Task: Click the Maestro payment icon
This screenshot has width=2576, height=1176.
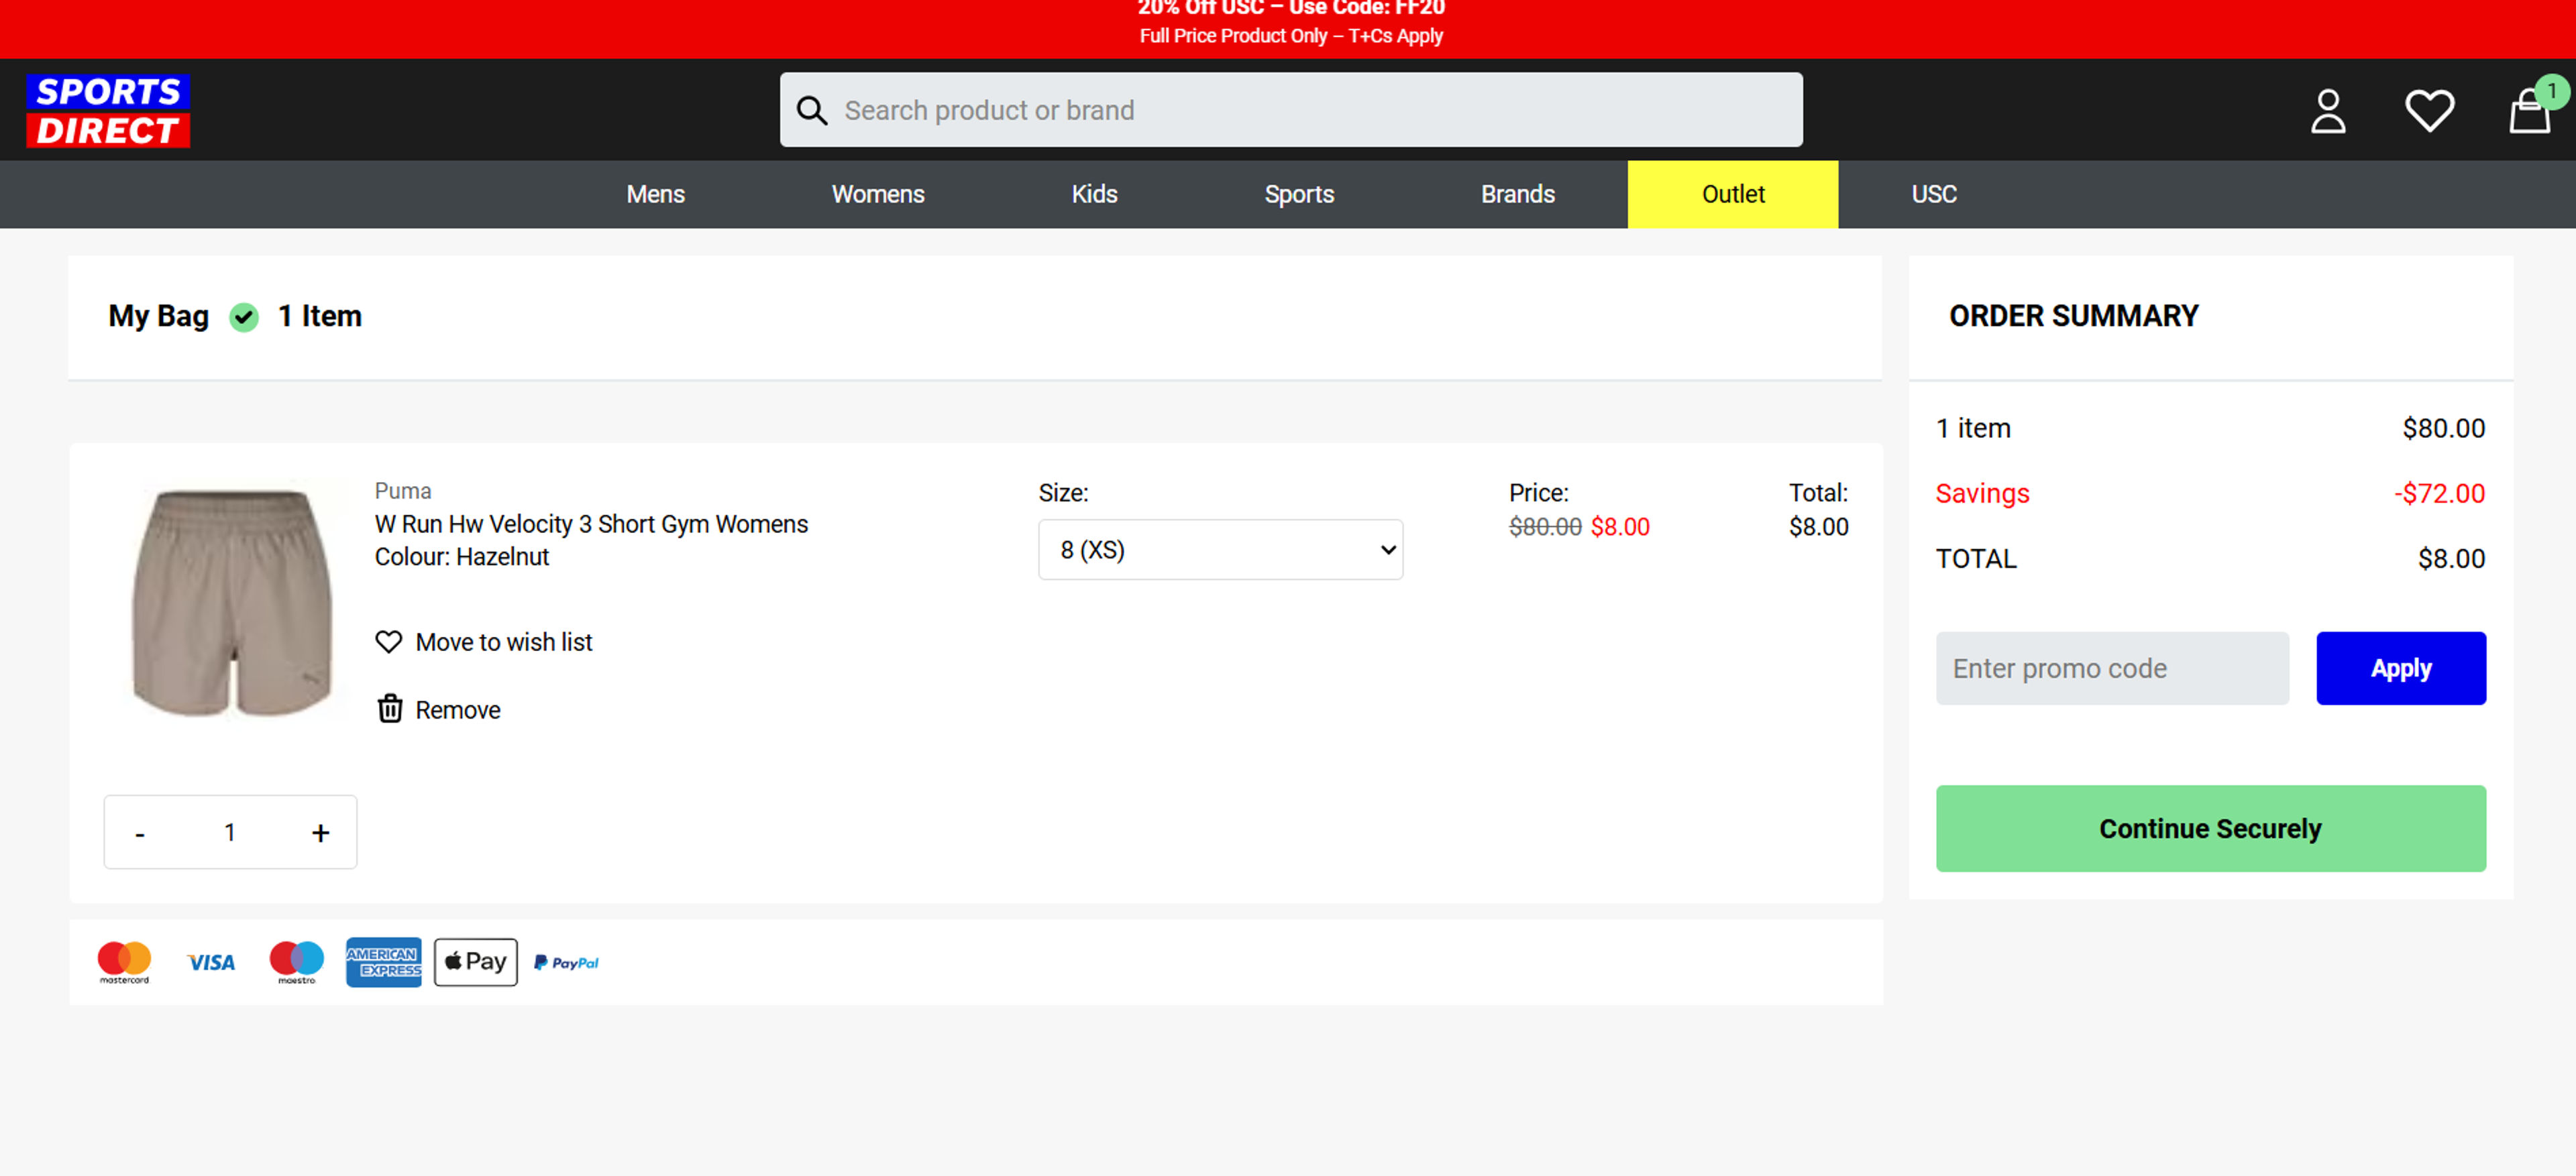Action: coord(297,962)
